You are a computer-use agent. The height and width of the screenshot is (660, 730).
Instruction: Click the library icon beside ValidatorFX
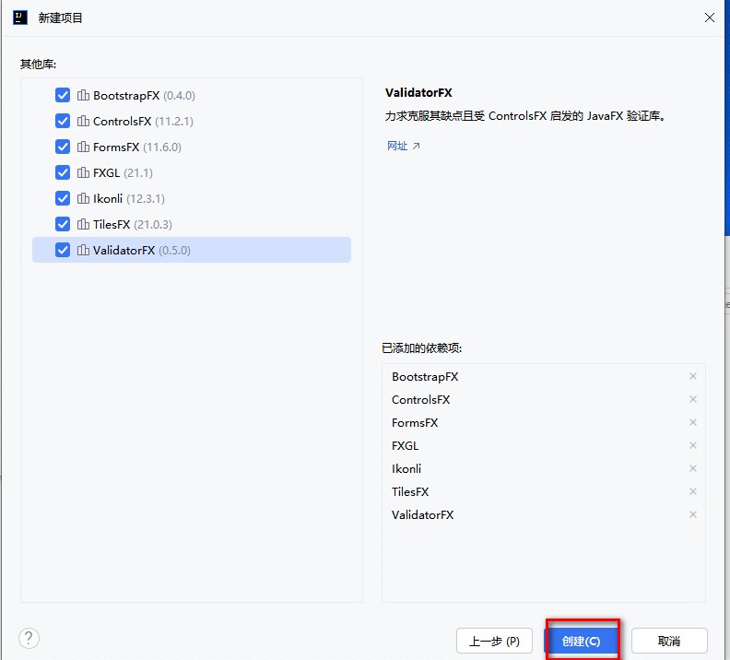coord(83,251)
